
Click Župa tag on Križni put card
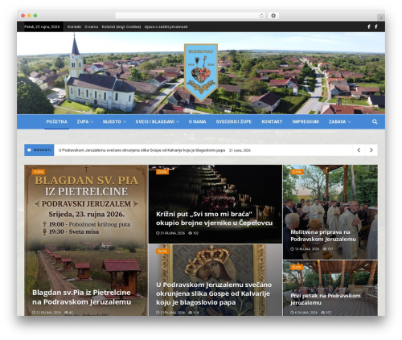(x=162, y=172)
